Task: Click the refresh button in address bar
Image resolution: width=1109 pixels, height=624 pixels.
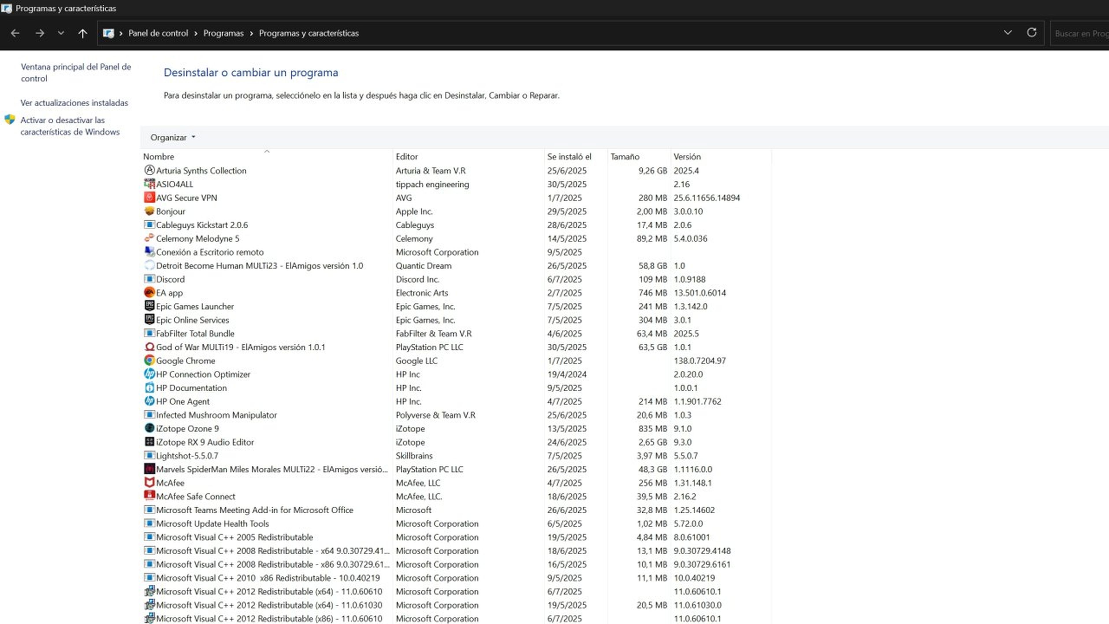Action: 1032,33
